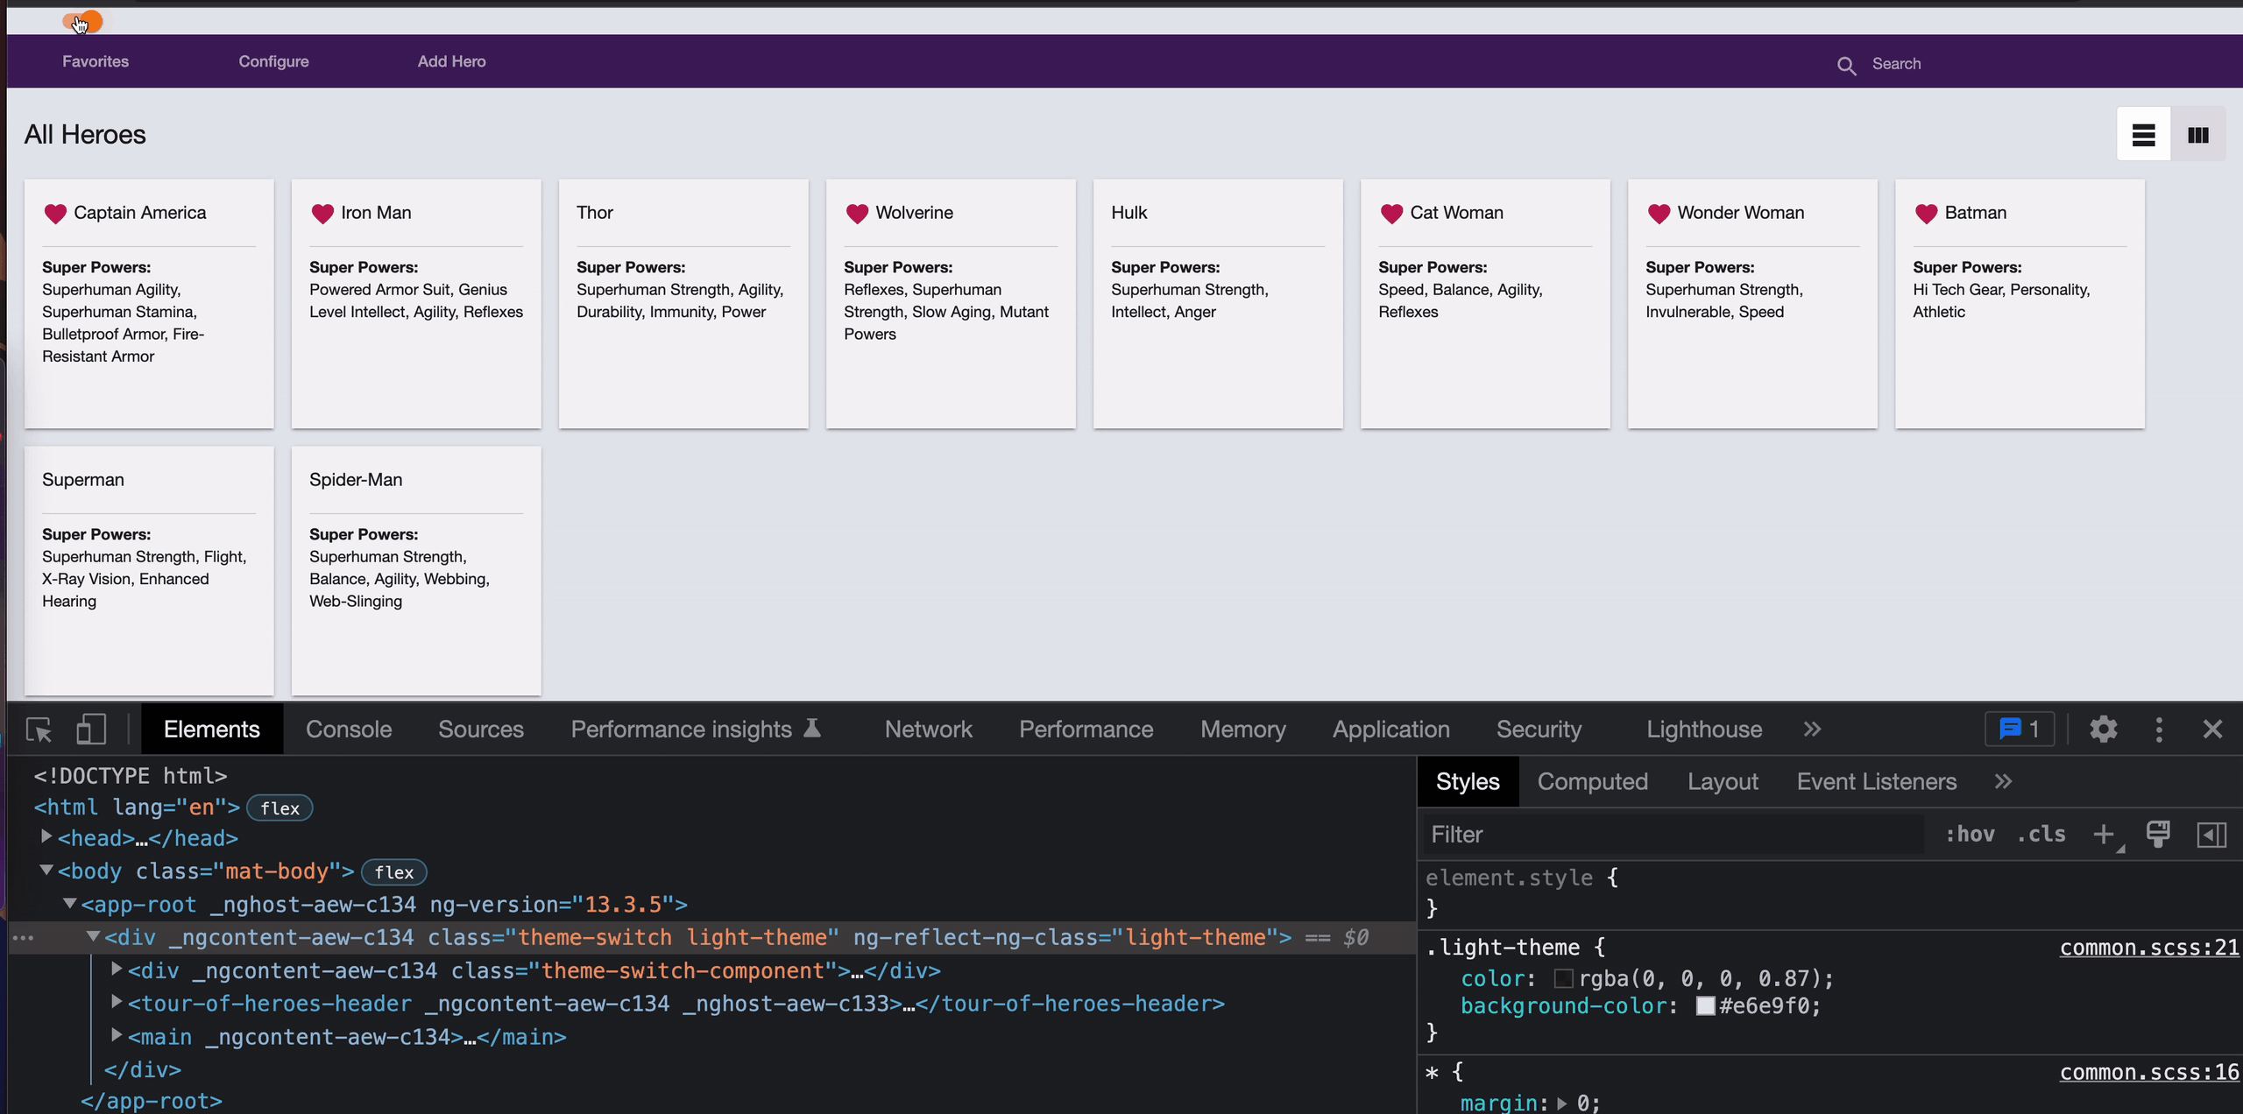Toggle the Batman favorite heart
Viewport: 2243px width, 1114px height.
[1926, 213]
